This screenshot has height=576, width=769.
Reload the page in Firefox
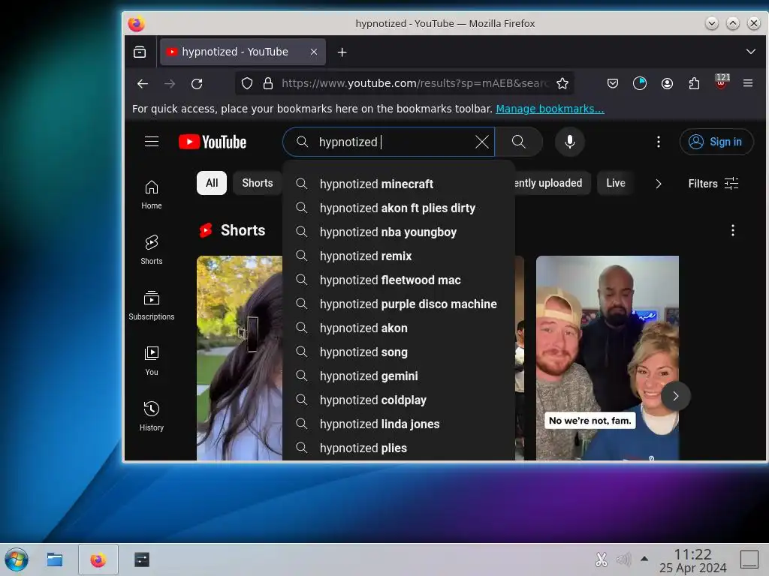pos(197,84)
